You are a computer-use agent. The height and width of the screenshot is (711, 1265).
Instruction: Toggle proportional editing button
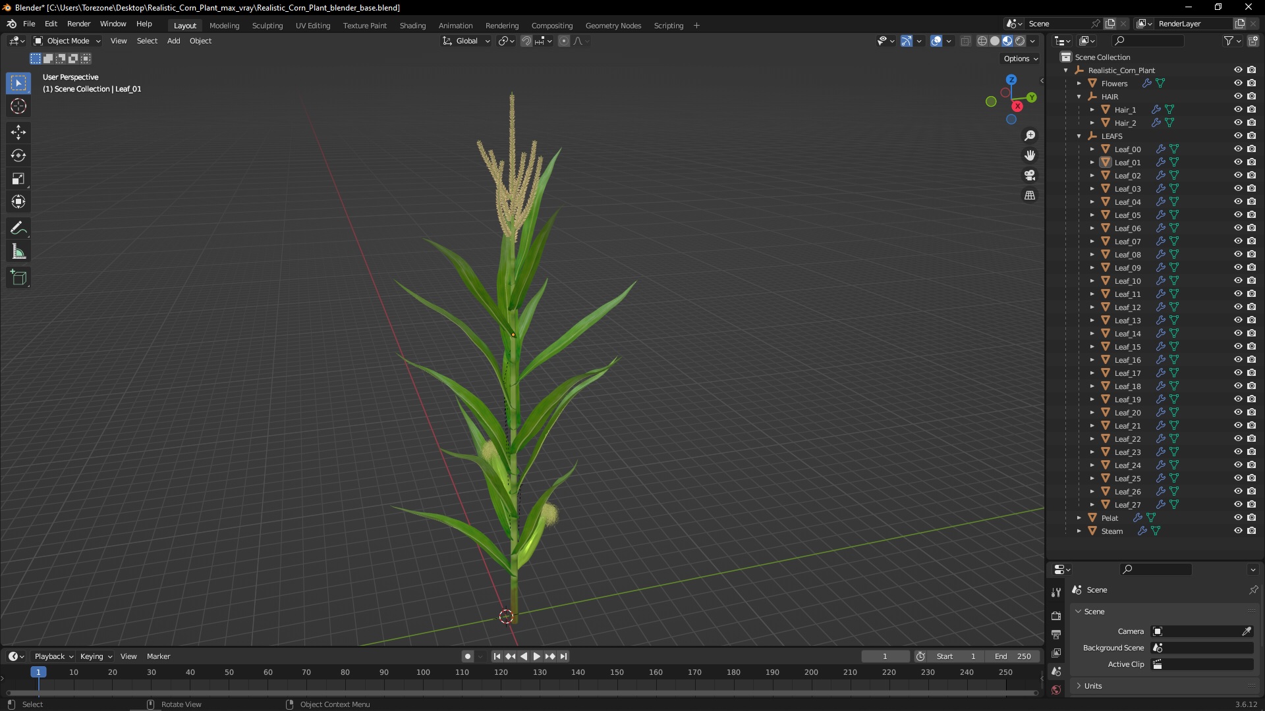[564, 41]
